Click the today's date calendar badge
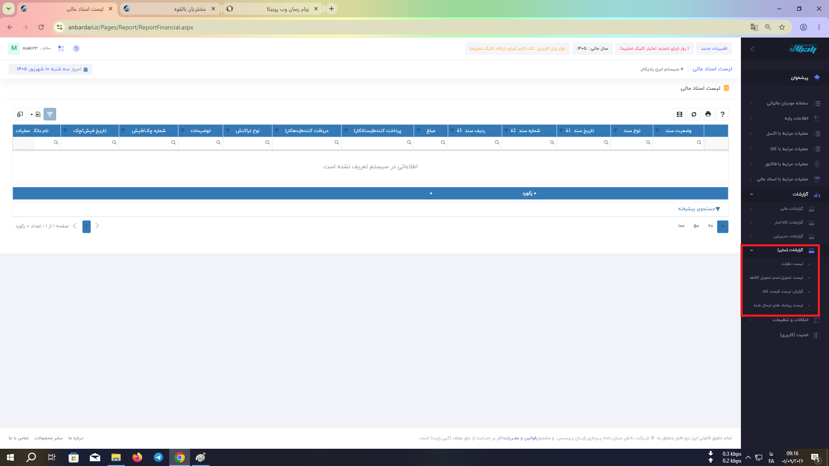The image size is (829, 466). pos(51,69)
